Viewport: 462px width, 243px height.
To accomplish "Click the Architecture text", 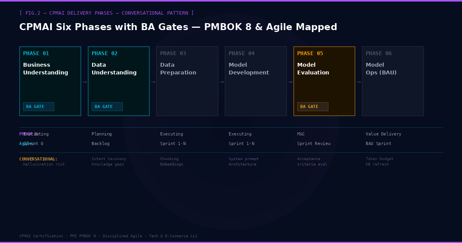I will (x=243, y=164).
